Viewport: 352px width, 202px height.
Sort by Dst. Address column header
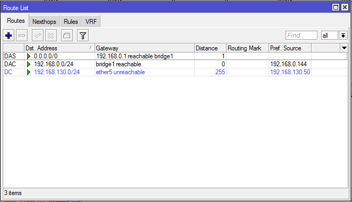click(59, 48)
